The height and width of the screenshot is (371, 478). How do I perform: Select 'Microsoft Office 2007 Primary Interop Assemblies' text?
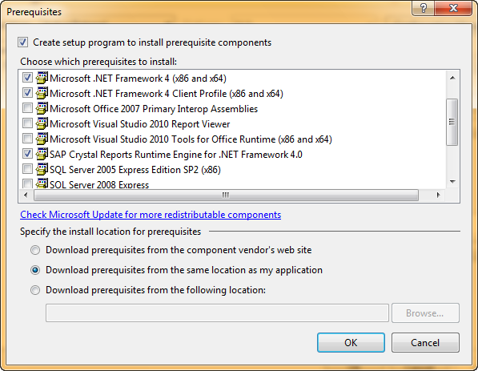pyautogui.click(x=154, y=109)
